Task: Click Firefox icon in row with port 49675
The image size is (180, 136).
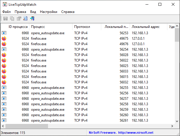Action: [x=4, y=39]
